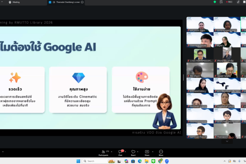This screenshot has width=246, height=164.
Task: Select RITCHAYATHIDA's video tile
Action: pos(200,85)
